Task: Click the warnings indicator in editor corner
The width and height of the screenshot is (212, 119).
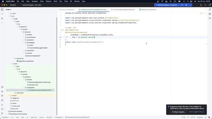Action: (x=201, y=13)
